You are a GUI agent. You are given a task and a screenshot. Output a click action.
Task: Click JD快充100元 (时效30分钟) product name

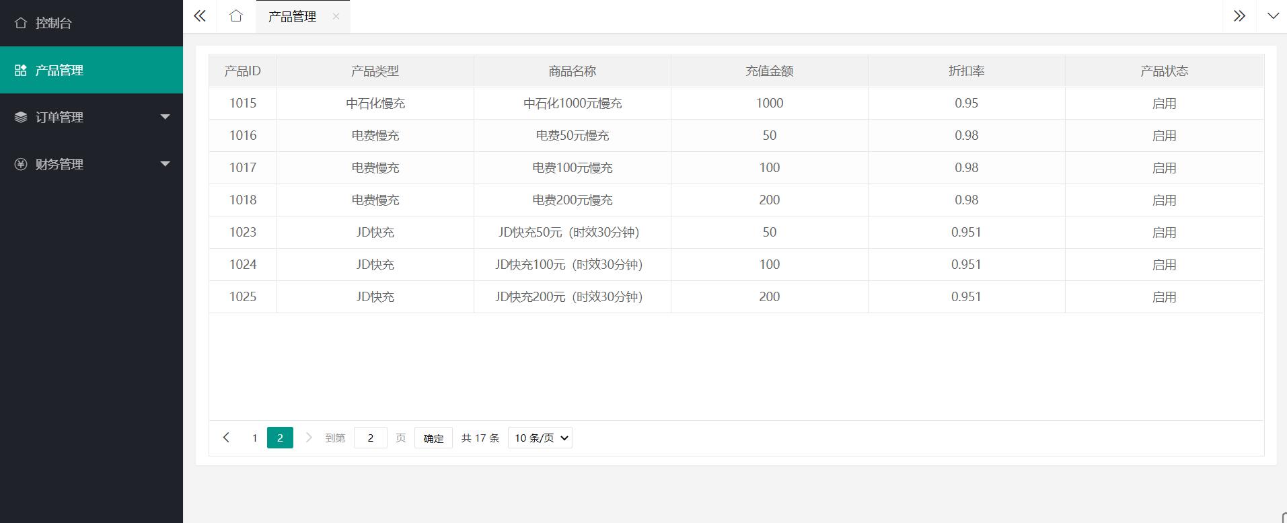[x=569, y=264]
